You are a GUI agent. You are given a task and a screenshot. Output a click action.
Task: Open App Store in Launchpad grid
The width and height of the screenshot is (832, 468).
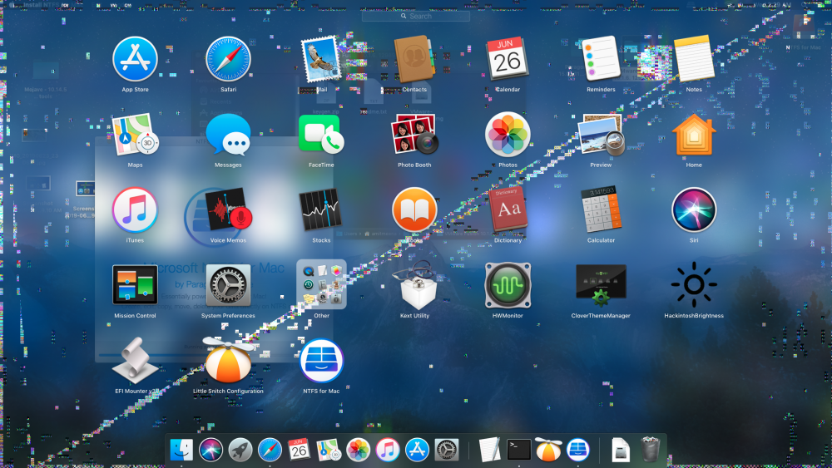coord(135,59)
